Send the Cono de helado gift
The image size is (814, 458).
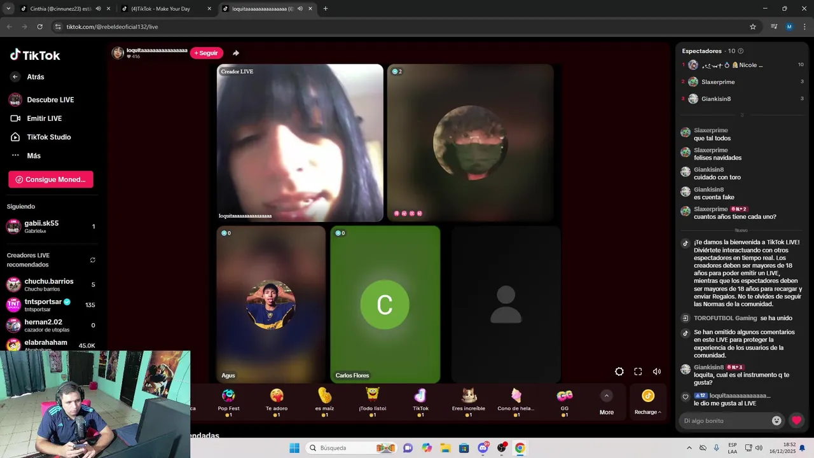point(516,401)
